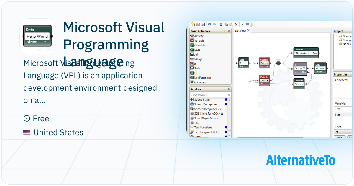The width and height of the screenshot is (354, 186).
Task: Switch to the Dataflow tab
Action: pos(240,30)
